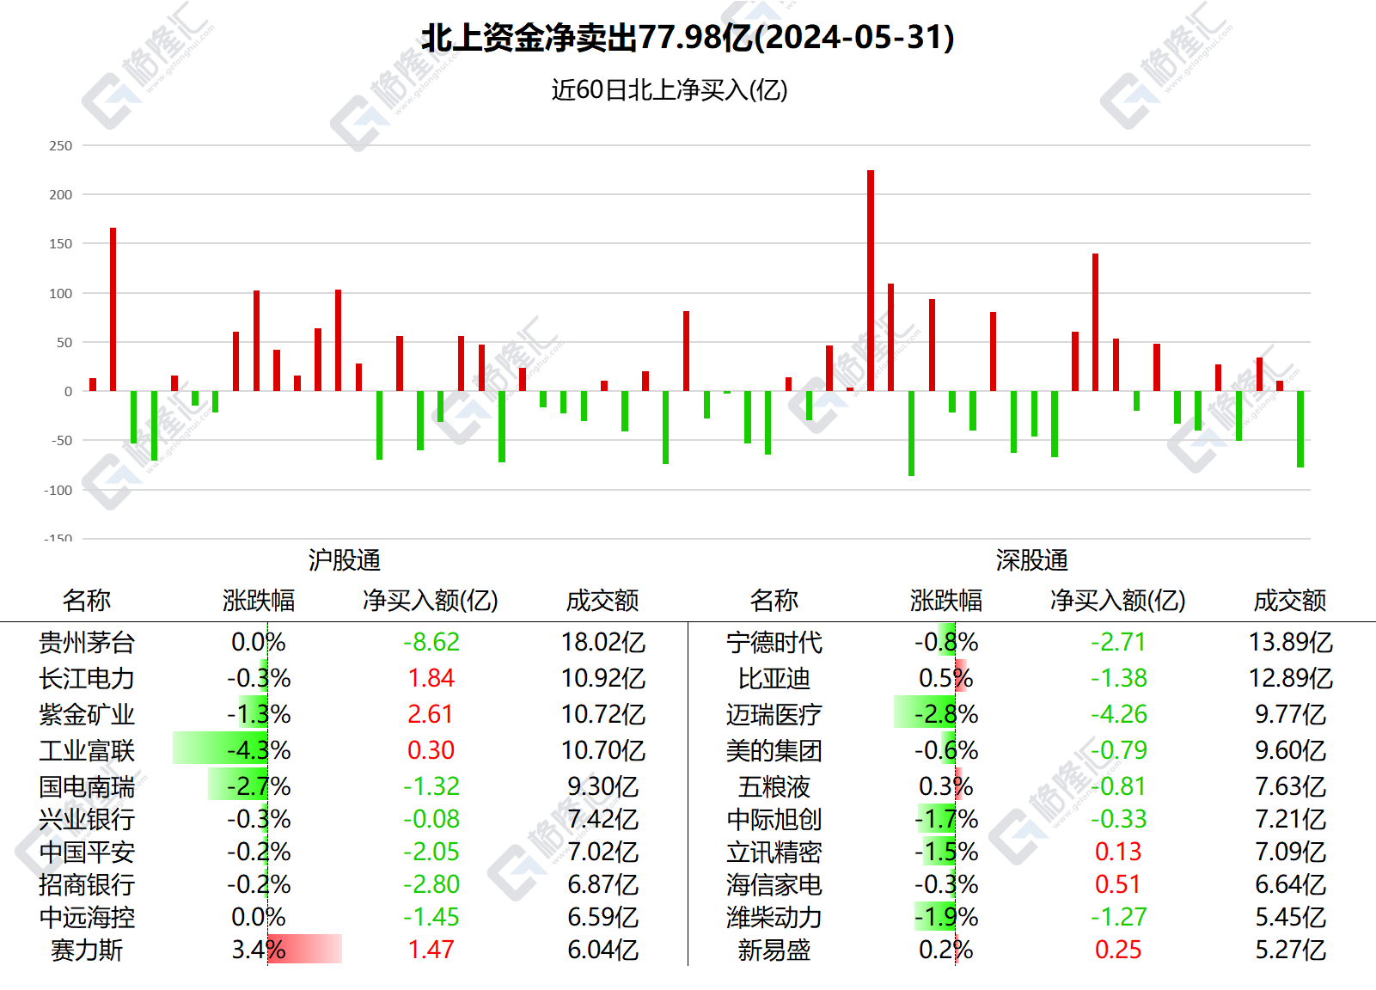This screenshot has width=1376, height=990.
Task: Click turnover value 13.89亿
Action: [x=1291, y=642]
